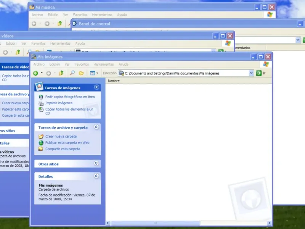Open Edición menu in Mis imágenes
The height and width of the screenshot is (229, 305).
pos(55,64)
